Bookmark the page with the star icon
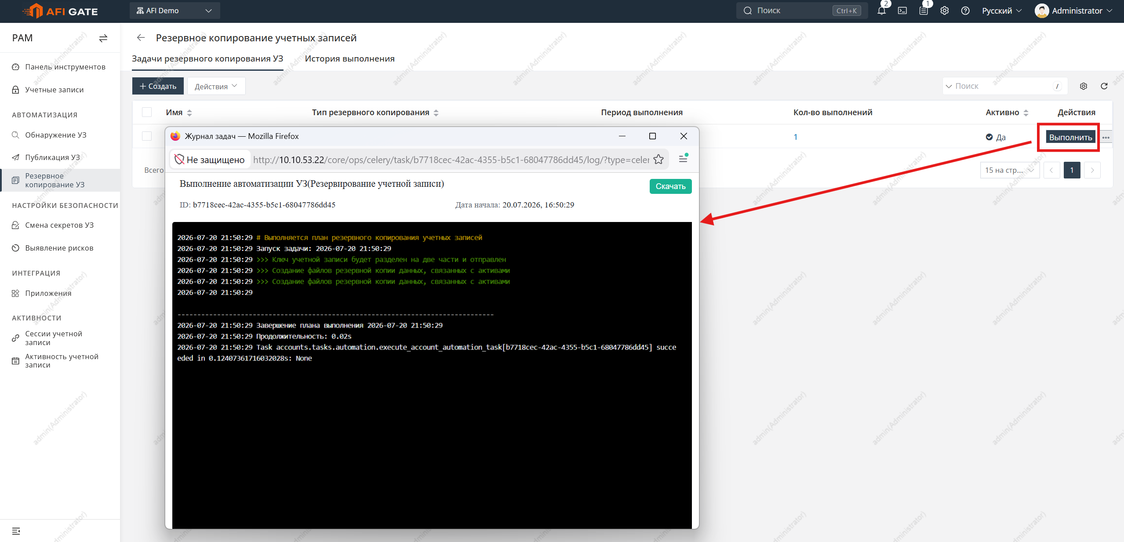 click(658, 160)
